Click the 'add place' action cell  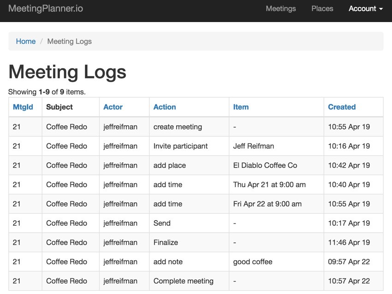tap(189, 165)
